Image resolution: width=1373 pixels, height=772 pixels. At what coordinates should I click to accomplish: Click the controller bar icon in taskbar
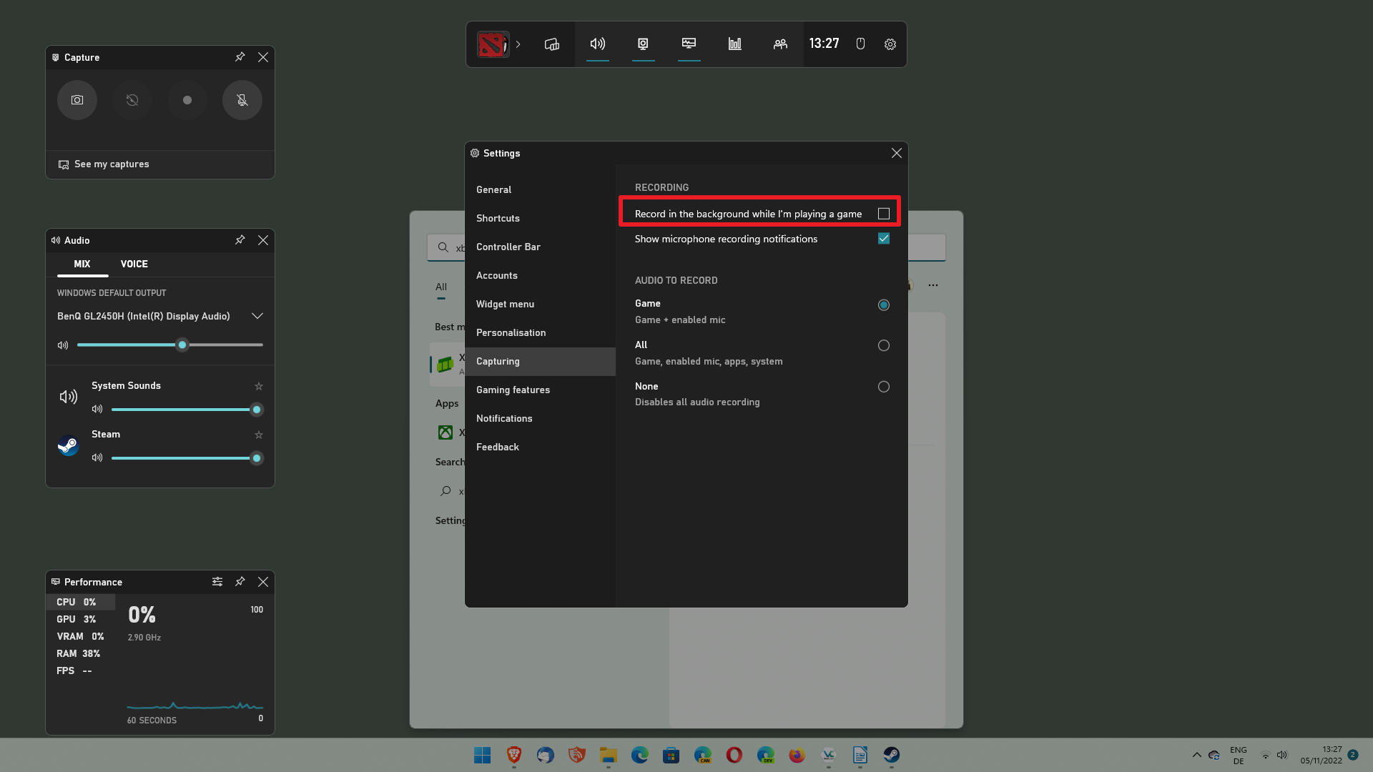click(551, 44)
